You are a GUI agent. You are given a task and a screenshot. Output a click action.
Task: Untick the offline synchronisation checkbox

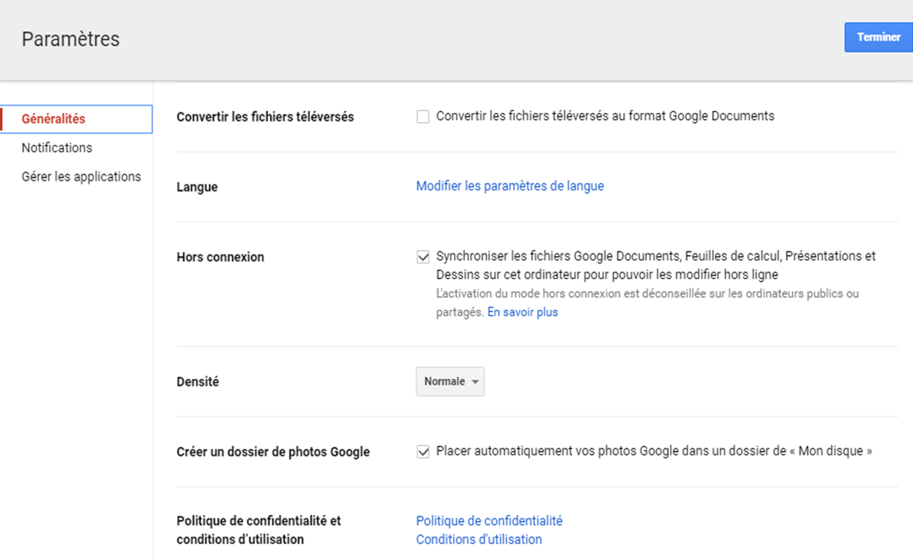click(423, 257)
